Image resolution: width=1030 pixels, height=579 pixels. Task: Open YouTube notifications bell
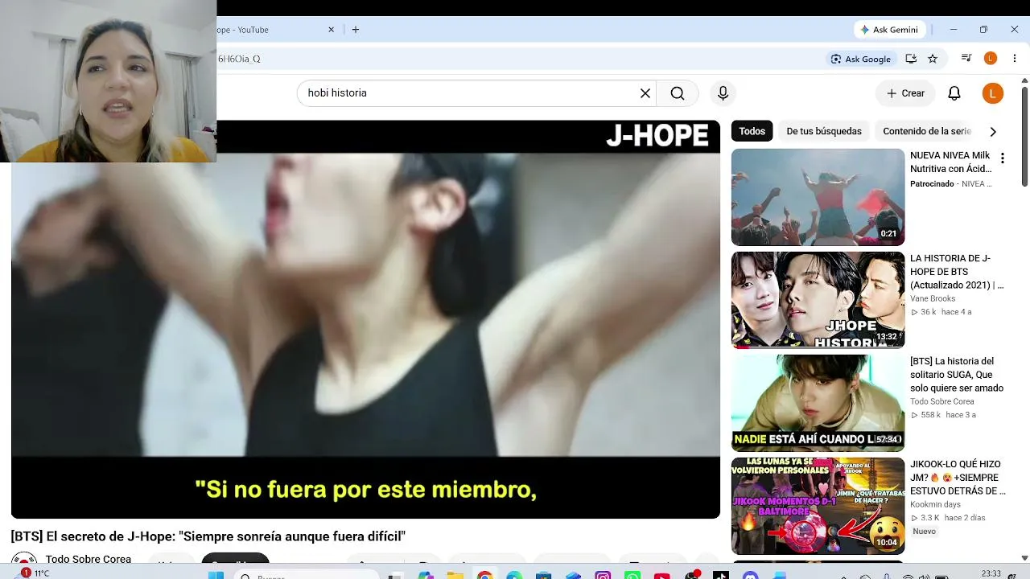click(954, 93)
